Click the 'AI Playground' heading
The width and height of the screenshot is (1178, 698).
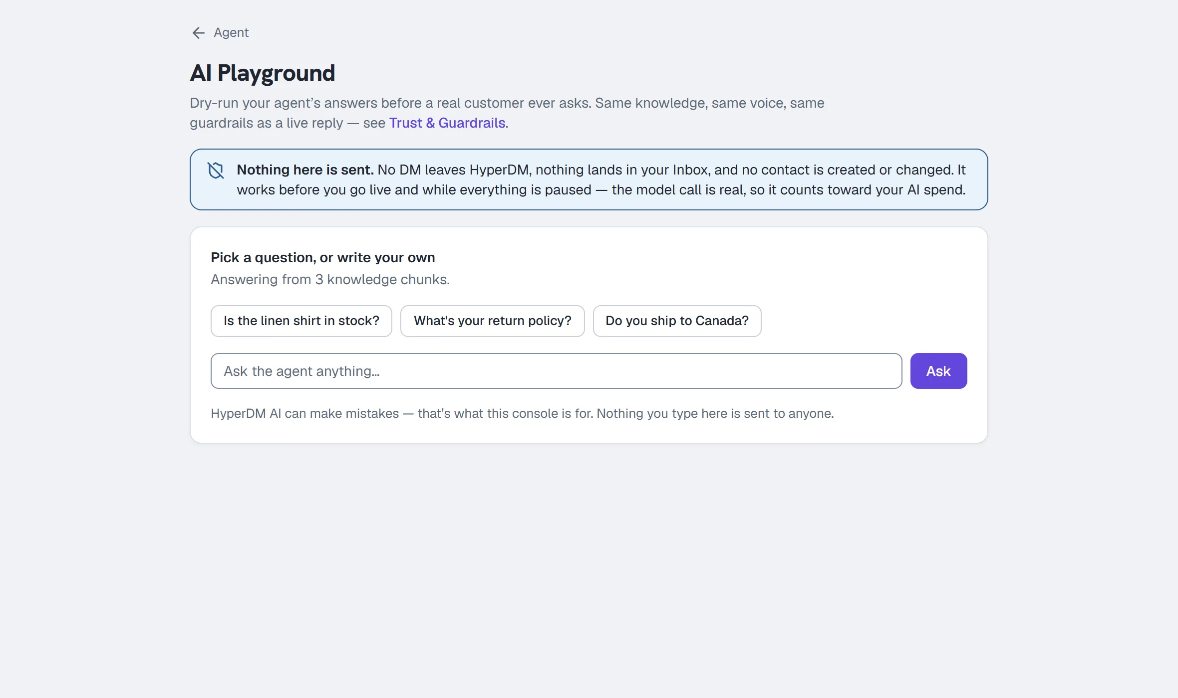tap(263, 73)
